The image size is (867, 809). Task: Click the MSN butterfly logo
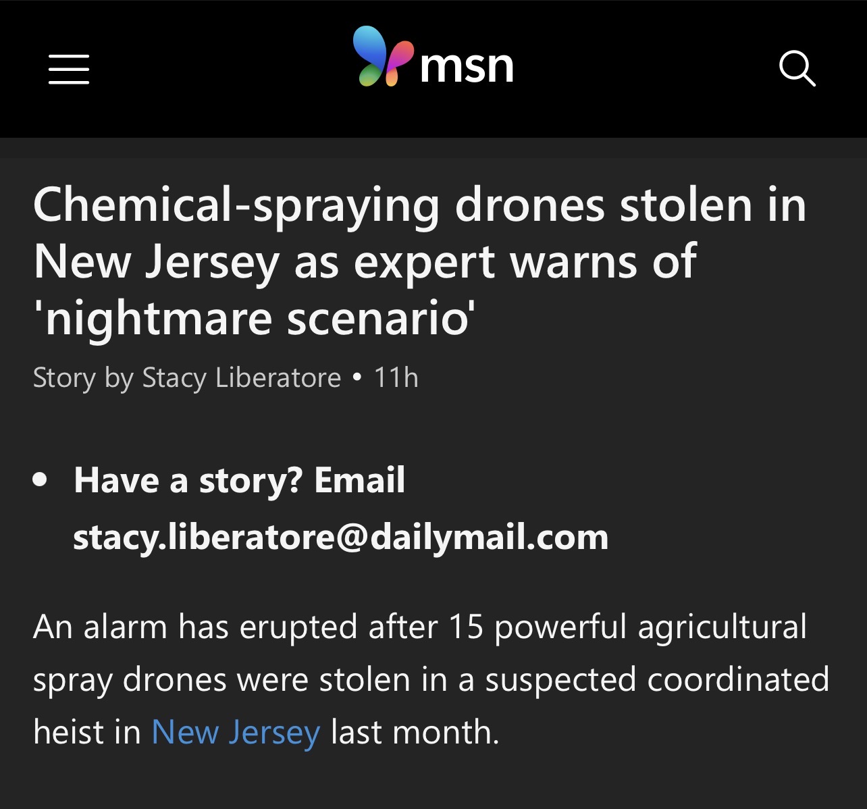pos(383,57)
